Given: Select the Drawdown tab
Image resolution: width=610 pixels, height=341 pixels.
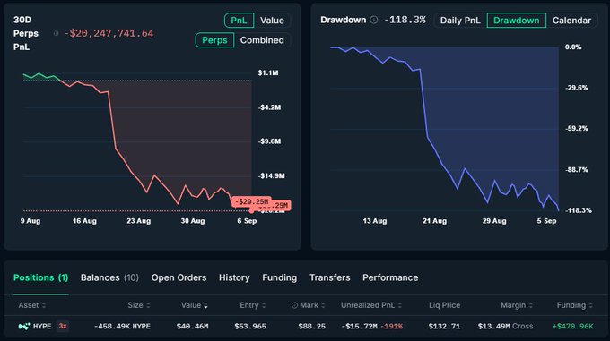Looking at the screenshot, I should click(516, 21).
